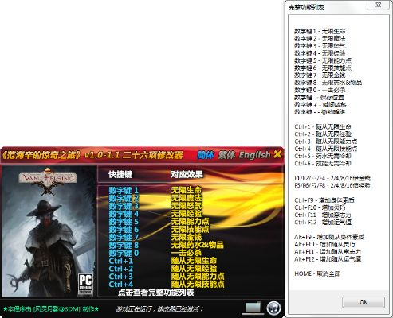Click Alt+F10 - 增加随从灵巧 in the dialog
393x318 pixels.
(x=324, y=244)
